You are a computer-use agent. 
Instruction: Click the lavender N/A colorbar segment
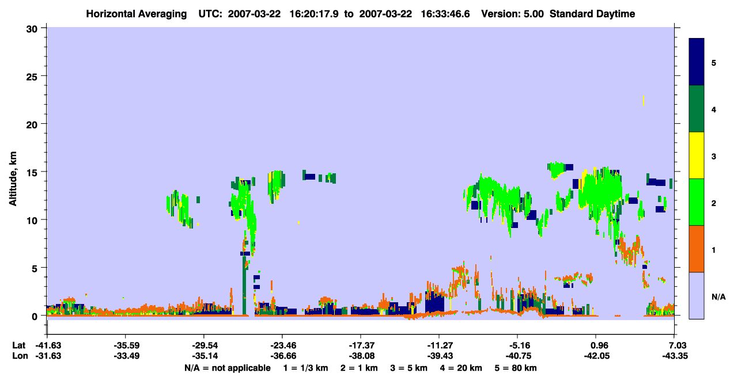click(697, 295)
